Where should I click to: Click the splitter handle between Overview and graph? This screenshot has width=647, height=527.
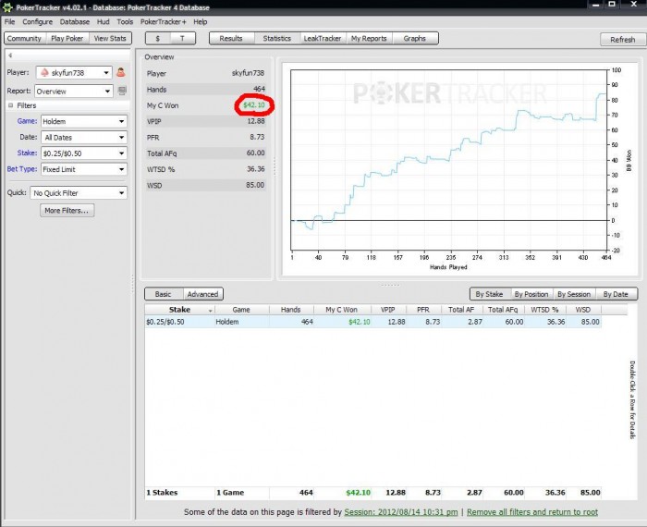tap(275, 165)
